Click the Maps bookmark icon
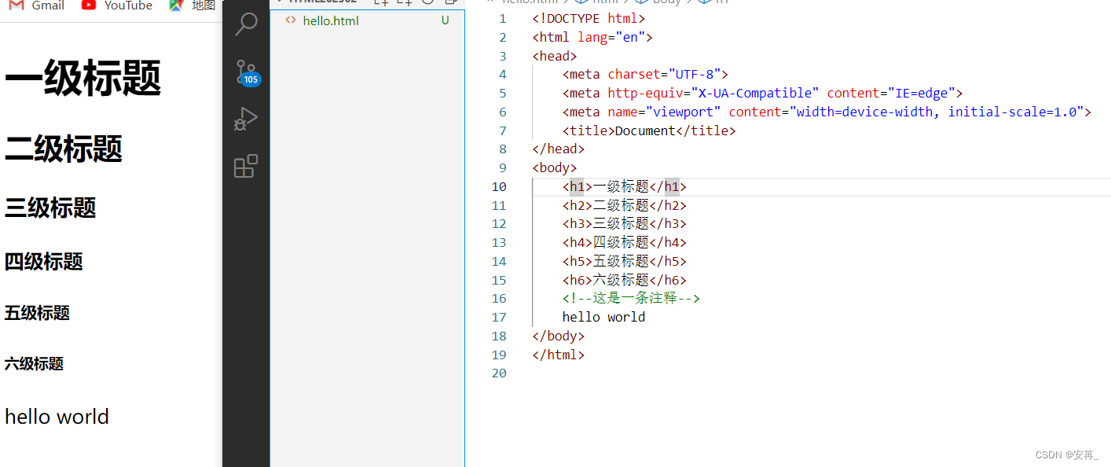Image resolution: width=1111 pixels, height=467 pixels. coord(176,6)
